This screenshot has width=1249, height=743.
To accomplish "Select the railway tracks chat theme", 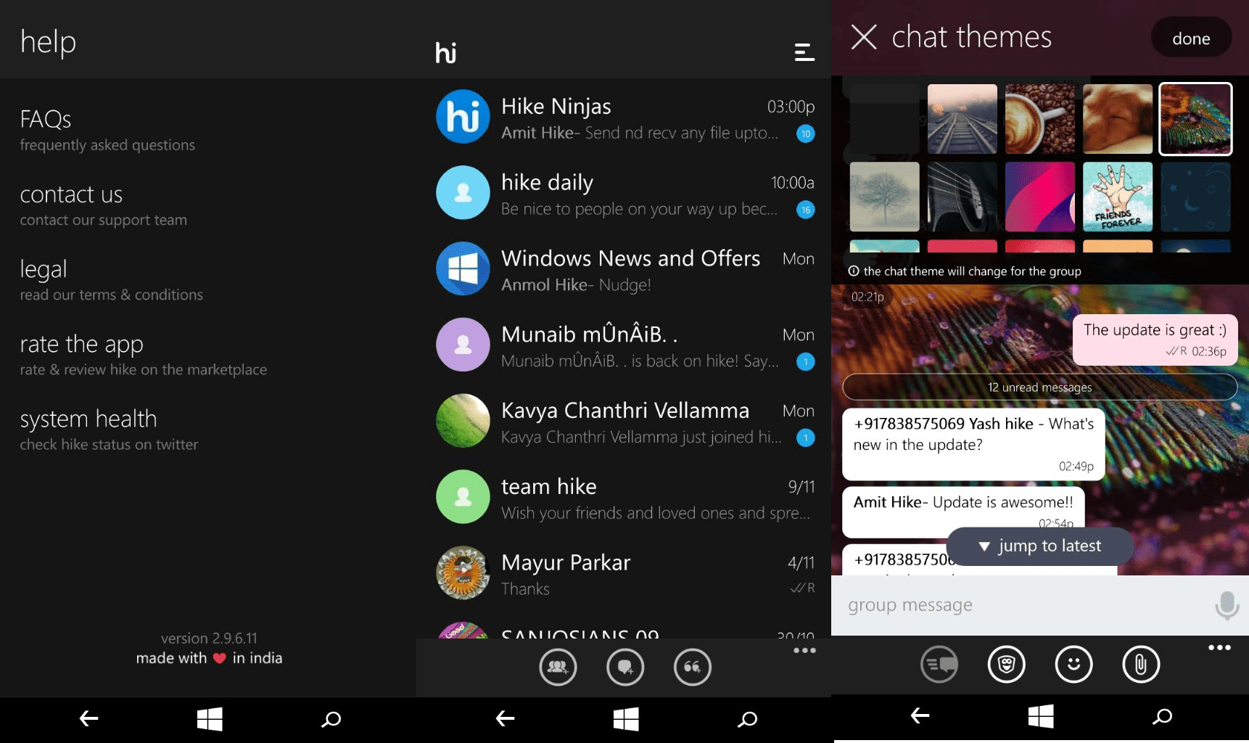I will pos(962,119).
